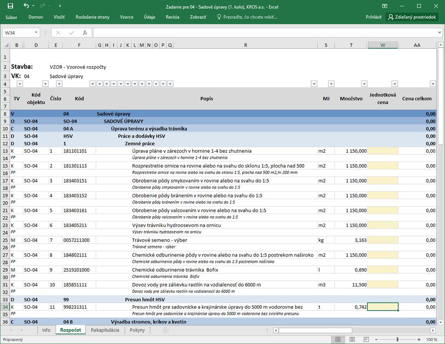Click inside the formula bar input
Screen dimensions: 445x344
[x=265, y=33]
